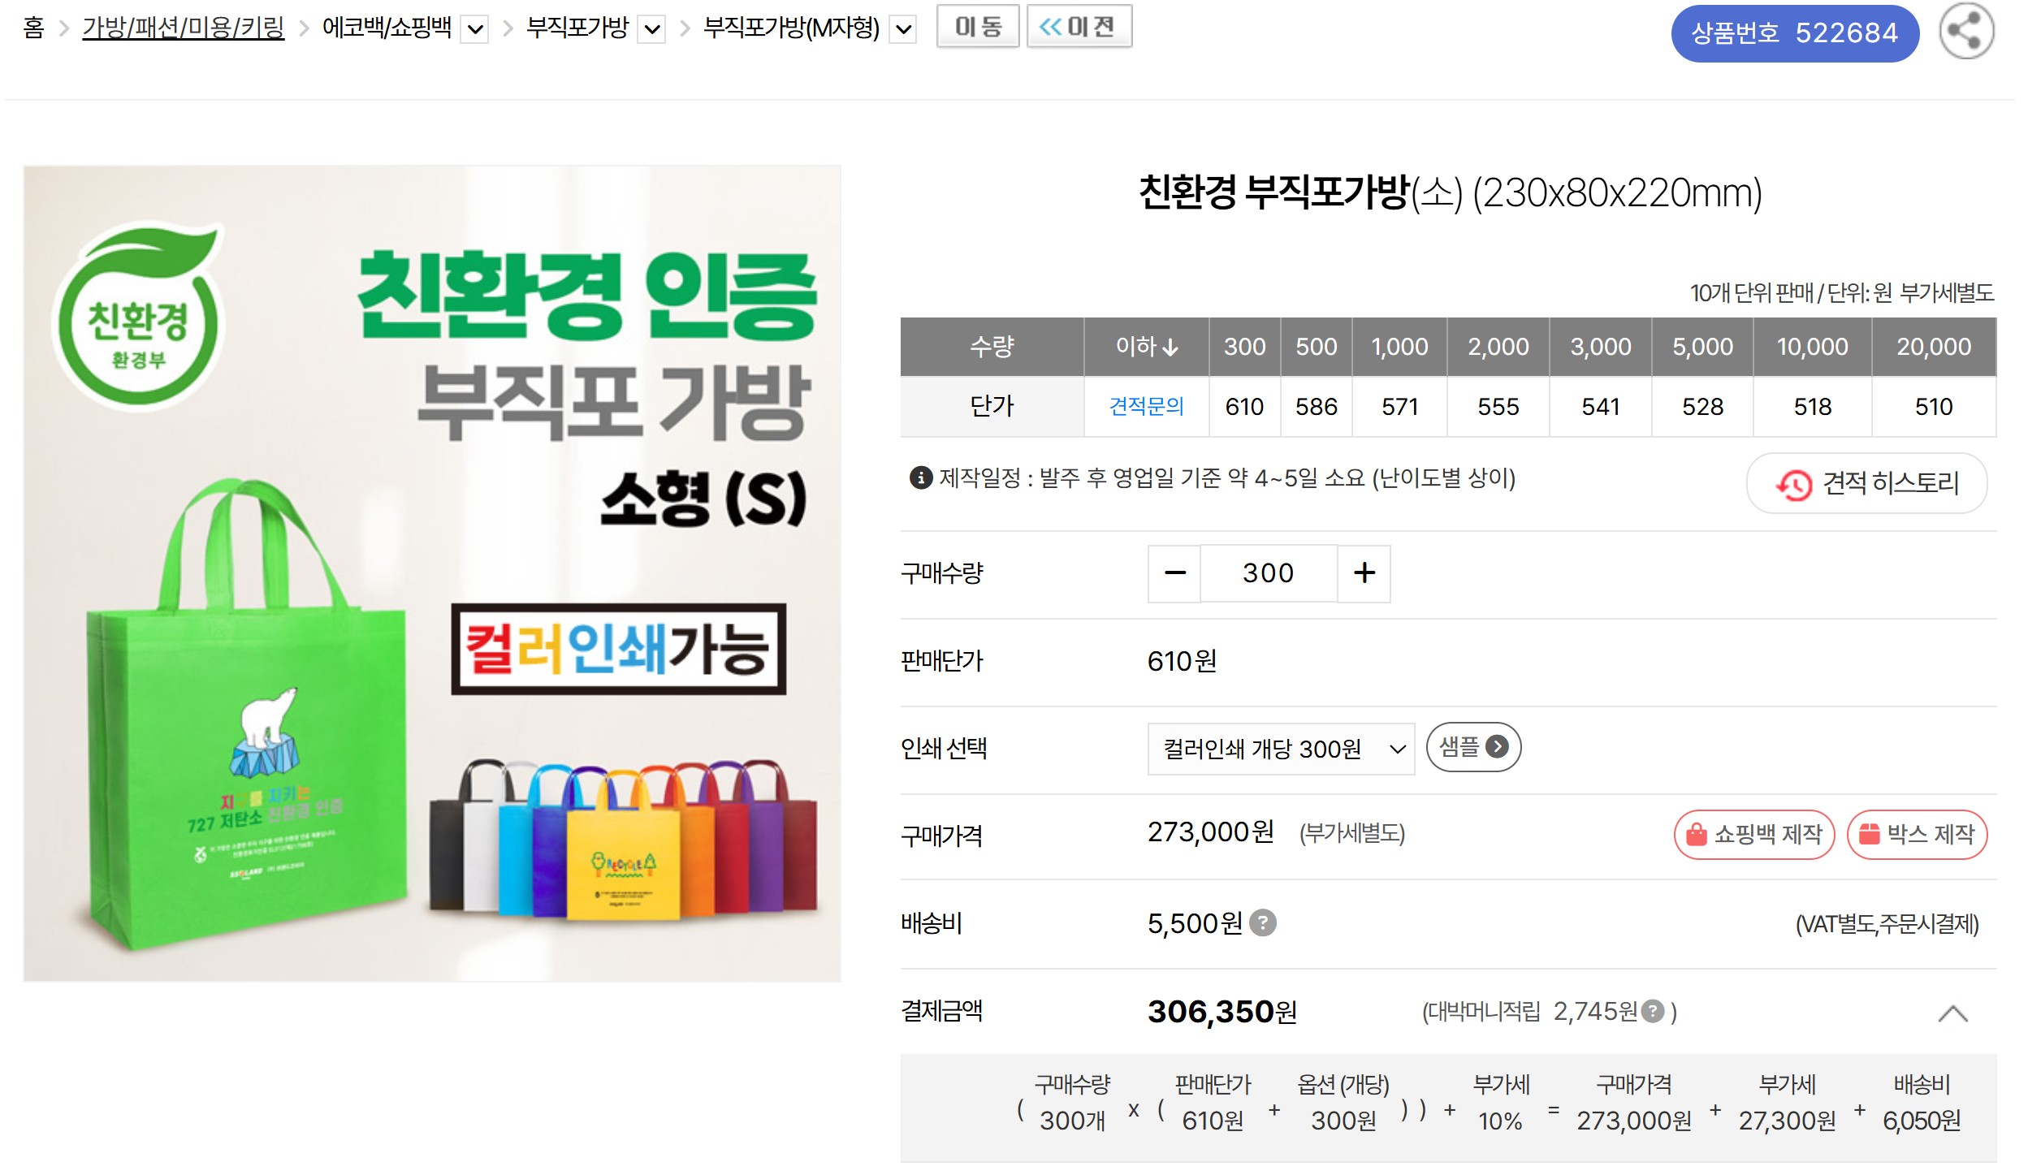Click the 구매수량 input field showing 300
This screenshot has width=2028, height=1175.
1268,573
